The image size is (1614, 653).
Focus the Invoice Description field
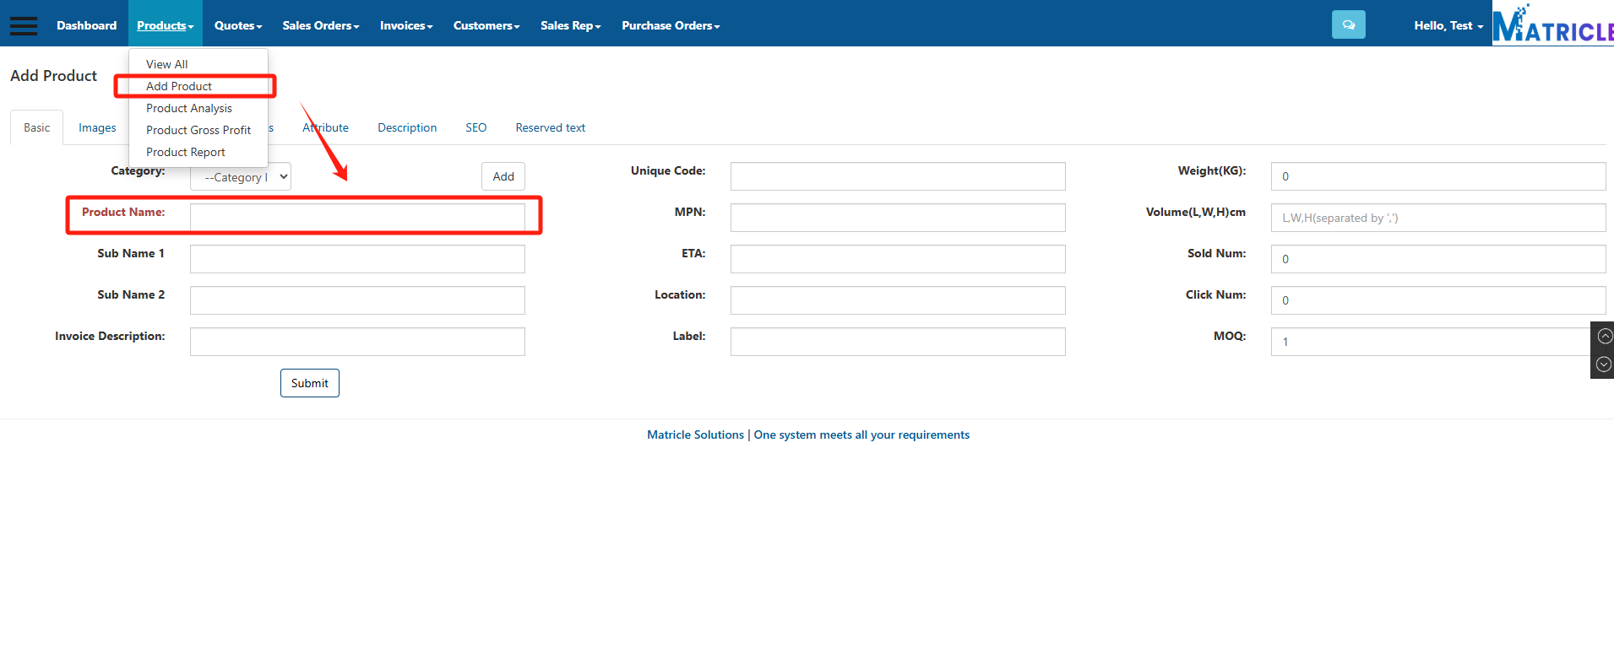pos(357,342)
